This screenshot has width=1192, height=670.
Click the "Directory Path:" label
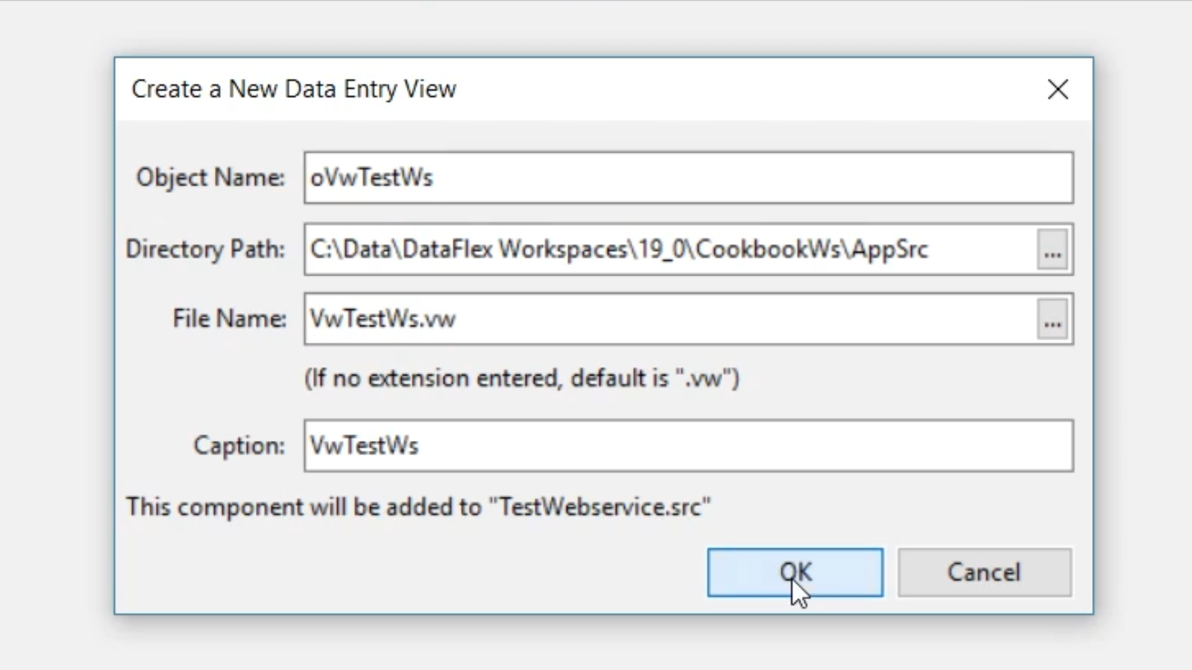point(205,249)
